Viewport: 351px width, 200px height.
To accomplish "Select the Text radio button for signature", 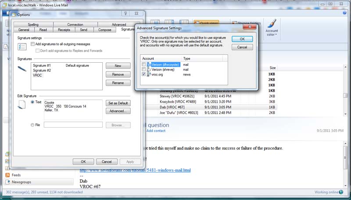I will tap(32, 102).
